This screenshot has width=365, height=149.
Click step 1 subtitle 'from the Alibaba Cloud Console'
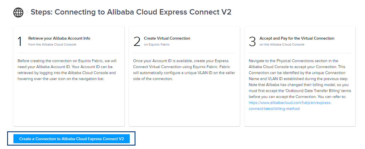52,44
